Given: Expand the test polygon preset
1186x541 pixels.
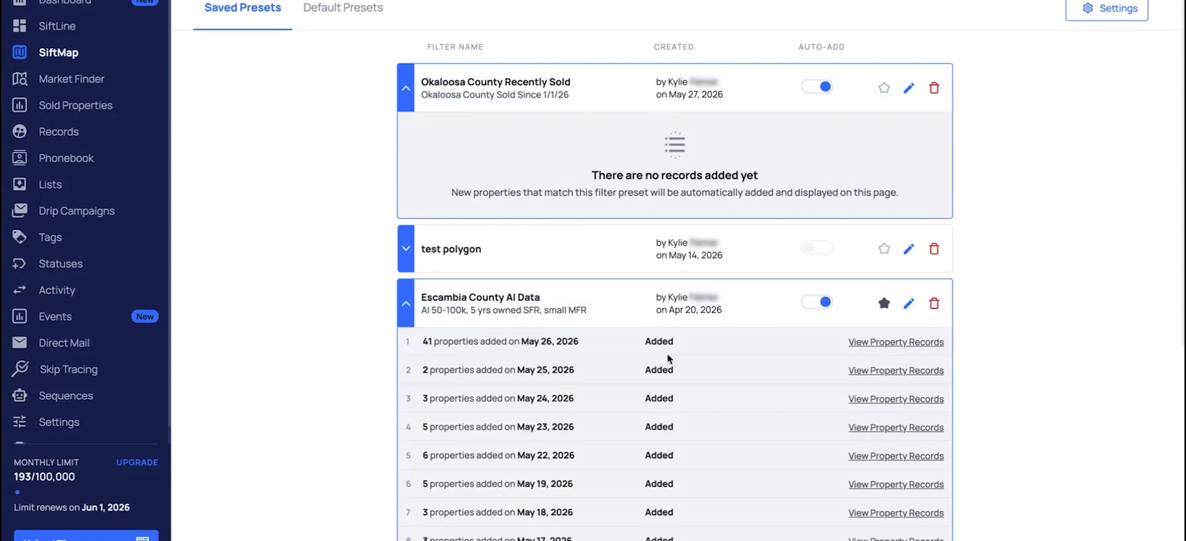Looking at the screenshot, I should (x=406, y=249).
